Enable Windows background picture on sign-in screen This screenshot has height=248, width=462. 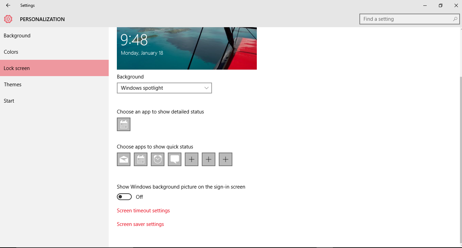point(124,197)
